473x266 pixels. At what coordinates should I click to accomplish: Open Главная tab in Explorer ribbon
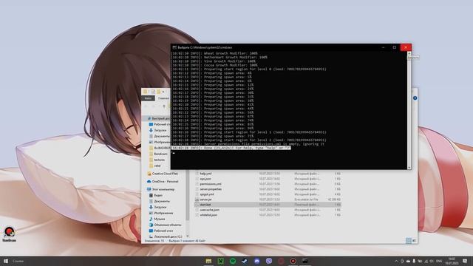click(x=163, y=98)
